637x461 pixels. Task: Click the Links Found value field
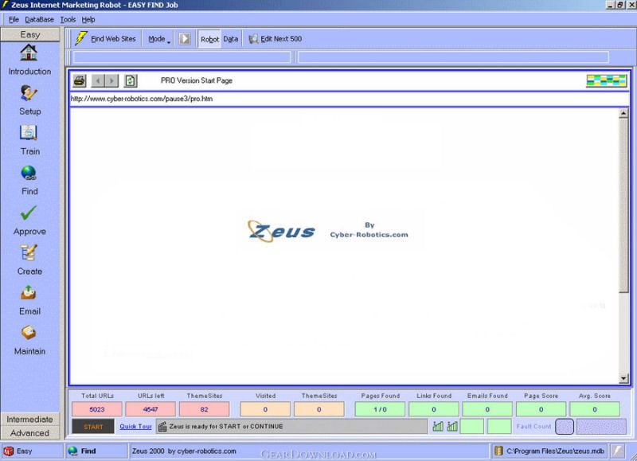pyautogui.click(x=434, y=409)
